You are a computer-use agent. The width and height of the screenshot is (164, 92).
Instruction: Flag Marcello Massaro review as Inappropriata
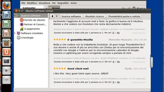tap(139, 62)
